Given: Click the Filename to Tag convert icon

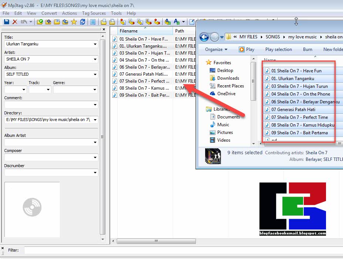Looking at the screenshot, I should tap(132, 22).
